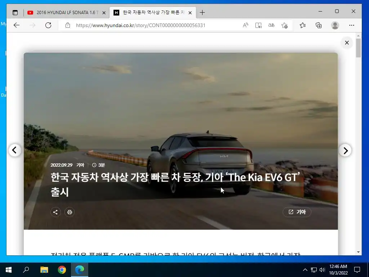Screen dimensions: 369x277
Task: View site information lock icon
Action: [x=68, y=25]
